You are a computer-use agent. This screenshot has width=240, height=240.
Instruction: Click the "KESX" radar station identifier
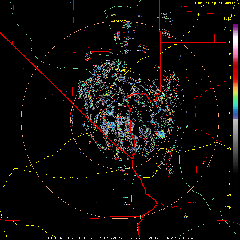154,238
